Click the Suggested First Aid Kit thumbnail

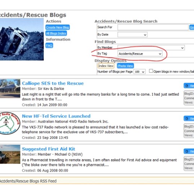(10, 154)
